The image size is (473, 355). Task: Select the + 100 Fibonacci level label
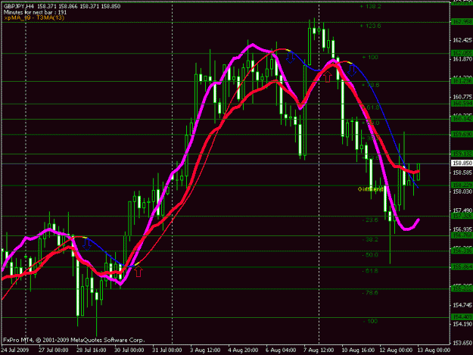pos(370,58)
